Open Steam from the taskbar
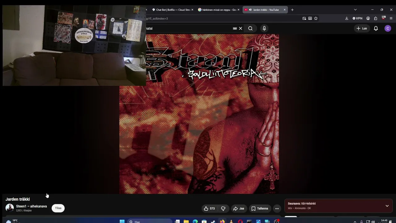 (x=213, y=221)
